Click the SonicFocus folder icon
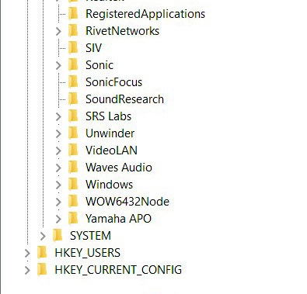Screen dimensions: 307x294 point(73,81)
